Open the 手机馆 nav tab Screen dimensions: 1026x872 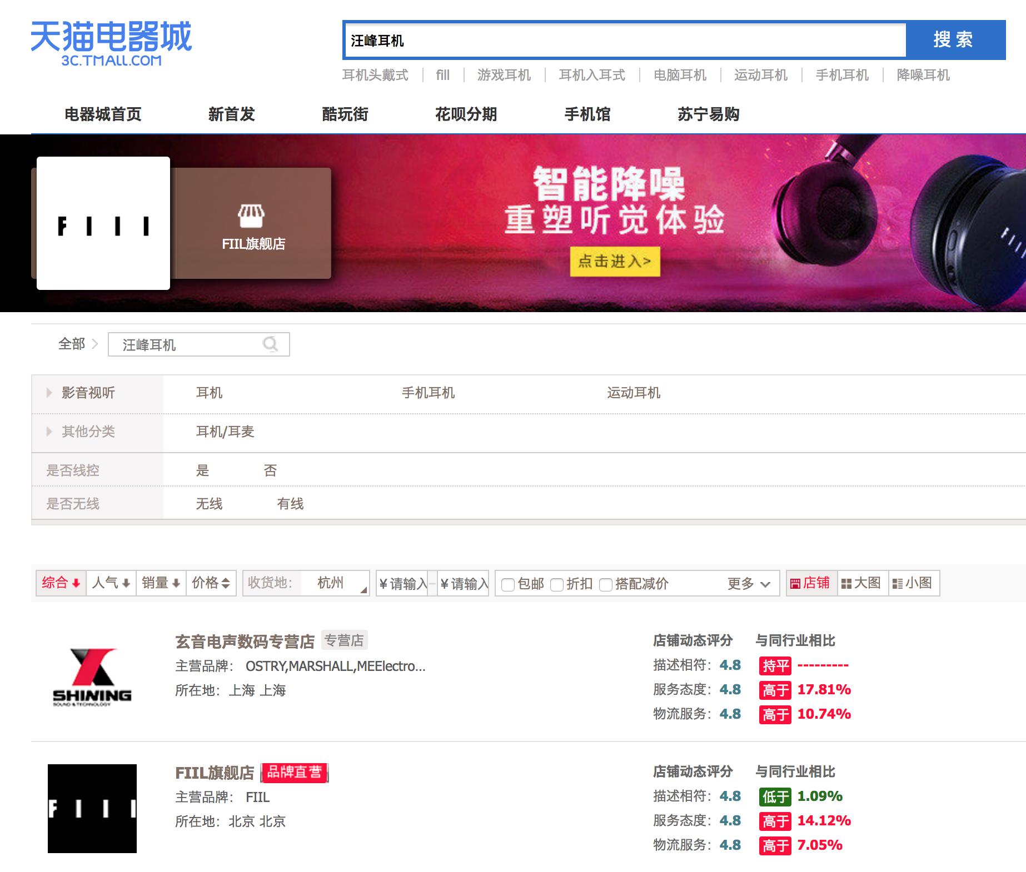tap(587, 114)
